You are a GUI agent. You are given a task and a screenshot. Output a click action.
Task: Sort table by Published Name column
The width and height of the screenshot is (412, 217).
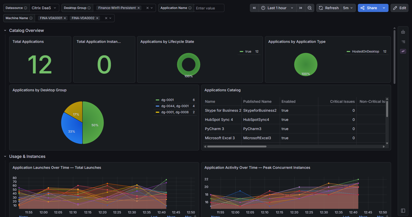point(257,101)
